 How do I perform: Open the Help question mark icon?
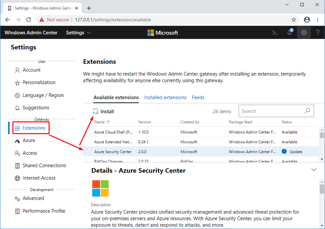coord(318,33)
